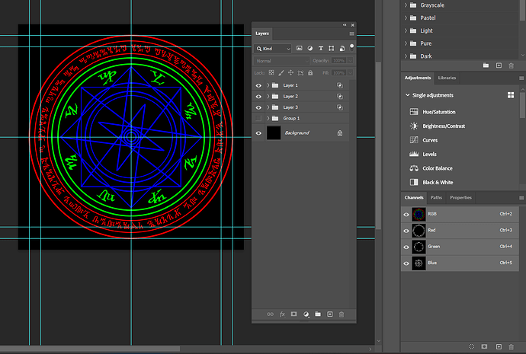Viewport: 526px width, 354px height.
Task: Add layer style with fx icon
Action: point(282,314)
